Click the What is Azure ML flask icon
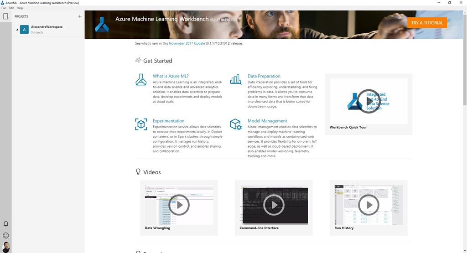The width and height of the screenshot is (467, 253). [141, 80]
